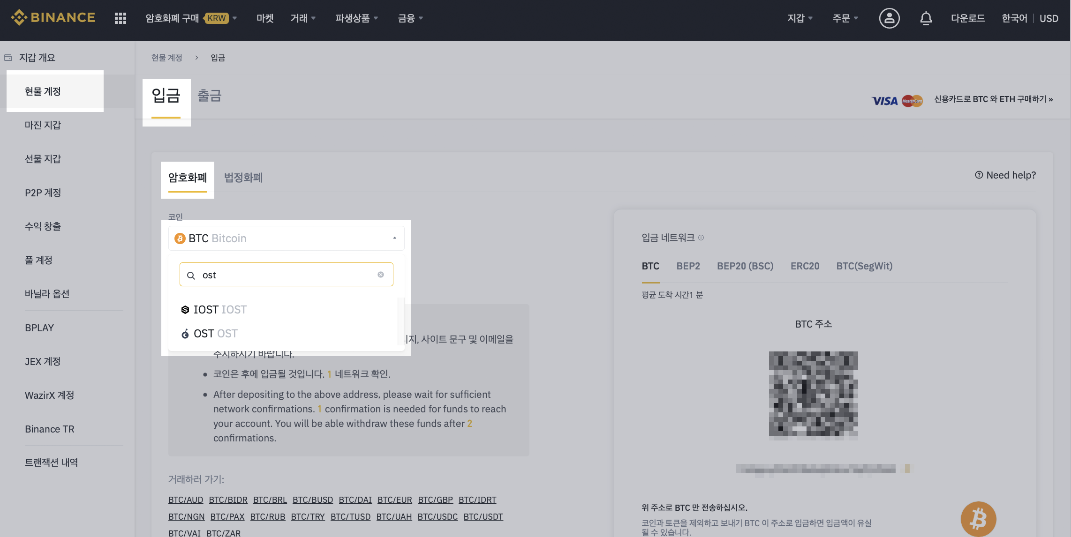Open P2P 계정 in sidebar
This screenshot has height=537, width=1071.
pyautogui.click(x=43, y=193)
